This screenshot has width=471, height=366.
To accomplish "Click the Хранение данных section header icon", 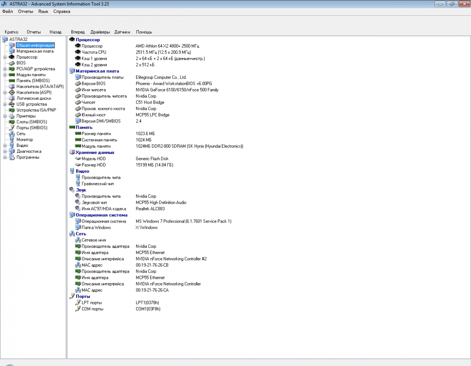I will click(72, 152).
